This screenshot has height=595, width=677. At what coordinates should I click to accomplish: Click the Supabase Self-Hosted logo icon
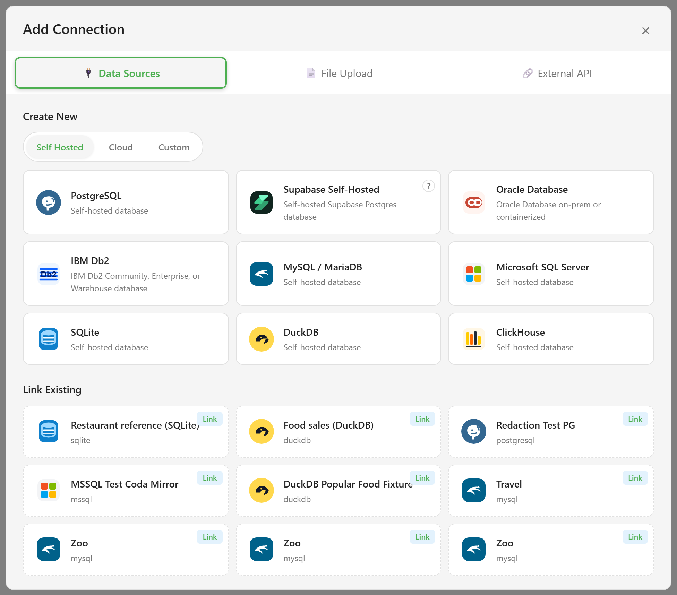pos(262,202)
